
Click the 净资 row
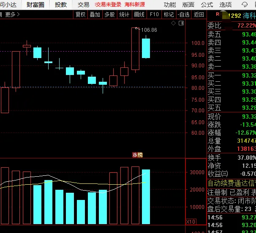tap(231, 166)
